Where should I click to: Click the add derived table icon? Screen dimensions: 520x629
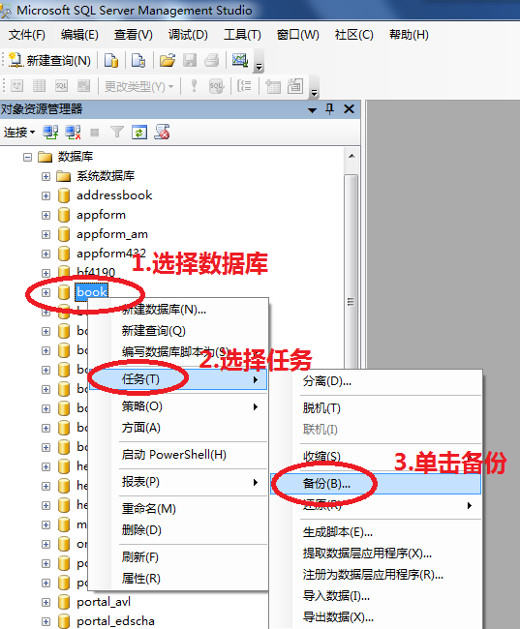[295, 86]
